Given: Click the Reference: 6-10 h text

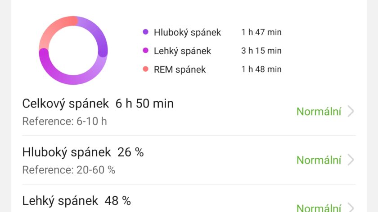Looking at the screenshot, I should point(64,121).
